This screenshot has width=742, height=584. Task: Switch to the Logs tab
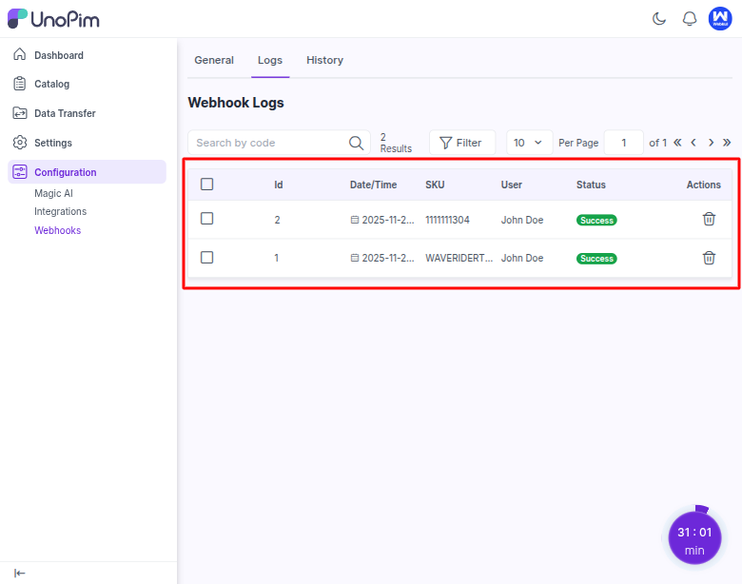pyautogui.click(x=270, y=60)
